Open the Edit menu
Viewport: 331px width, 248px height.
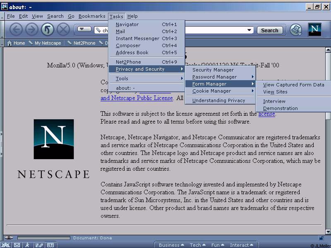point(23,16)
